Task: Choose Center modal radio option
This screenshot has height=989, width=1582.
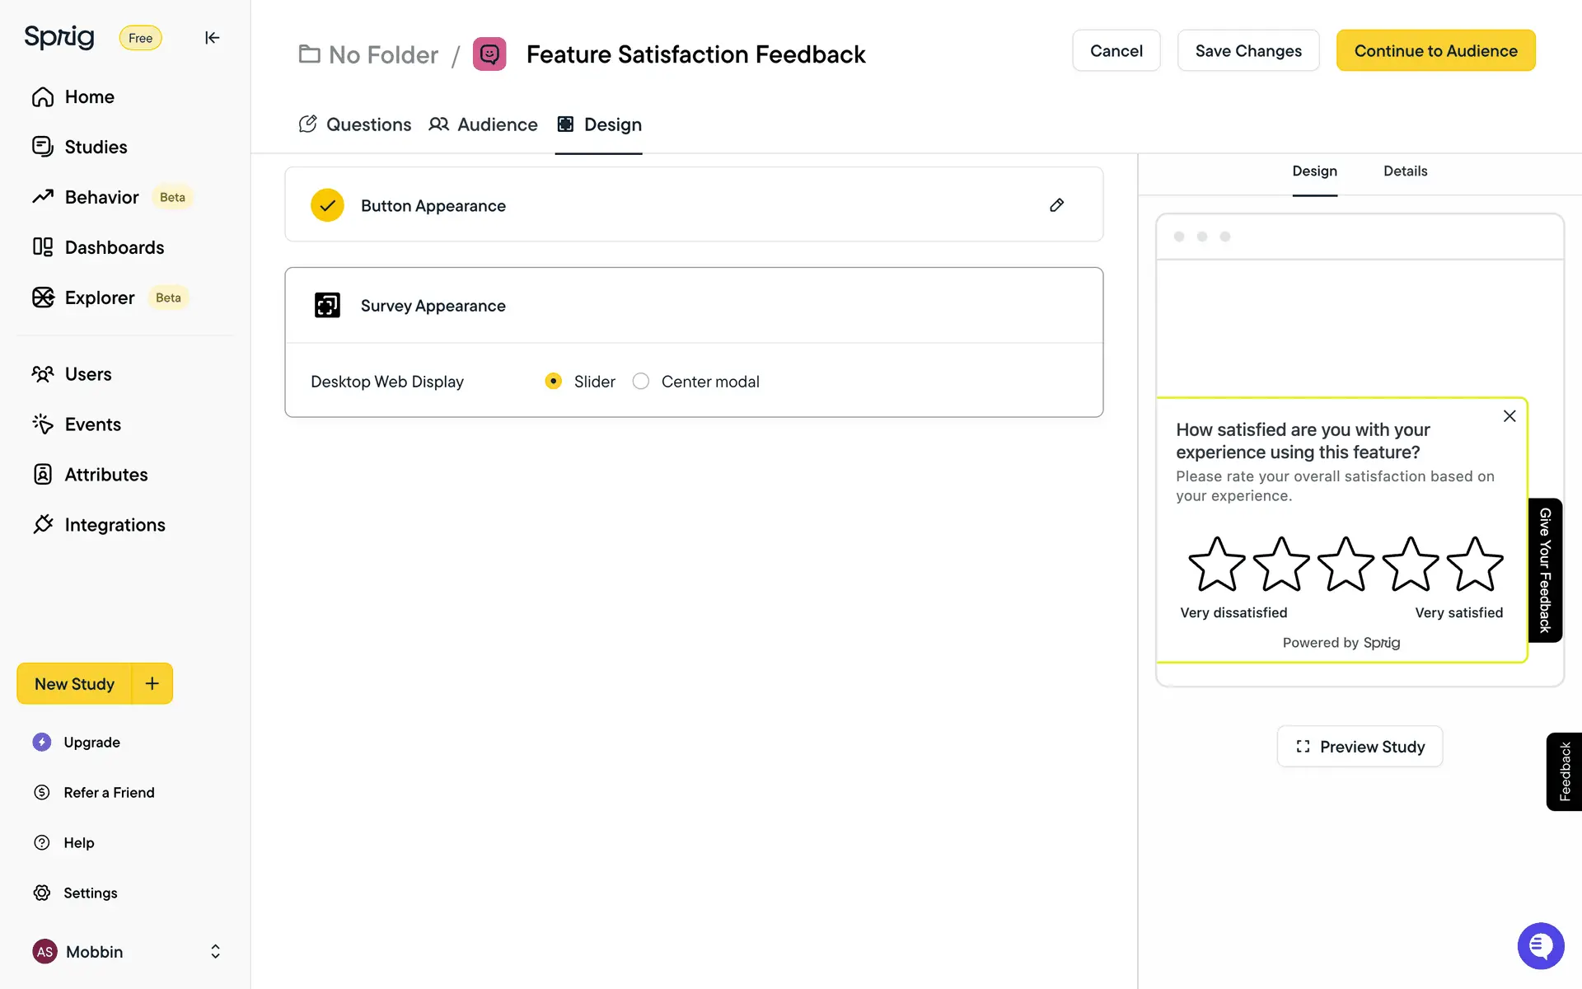Action: click(641, 381)
